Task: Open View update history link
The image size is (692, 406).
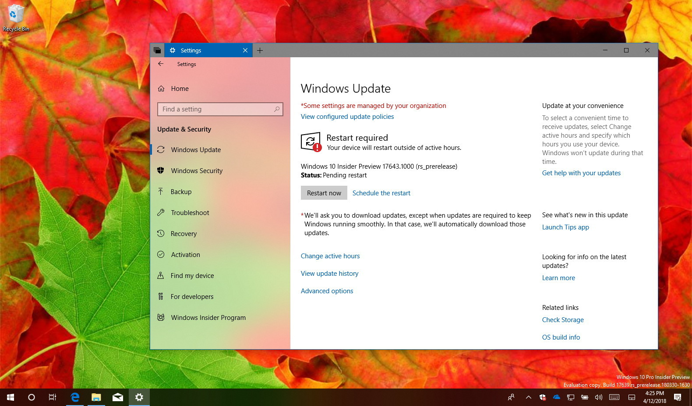Action: 329,274
